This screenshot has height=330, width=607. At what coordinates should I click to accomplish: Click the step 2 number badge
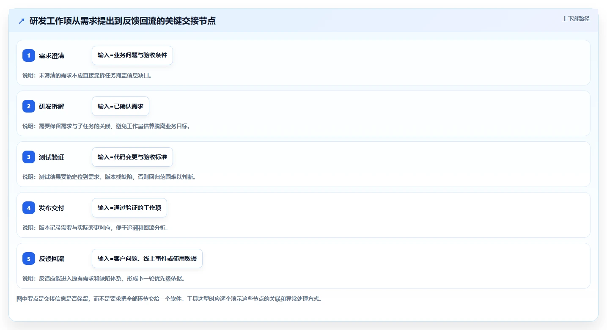[29, 106]
